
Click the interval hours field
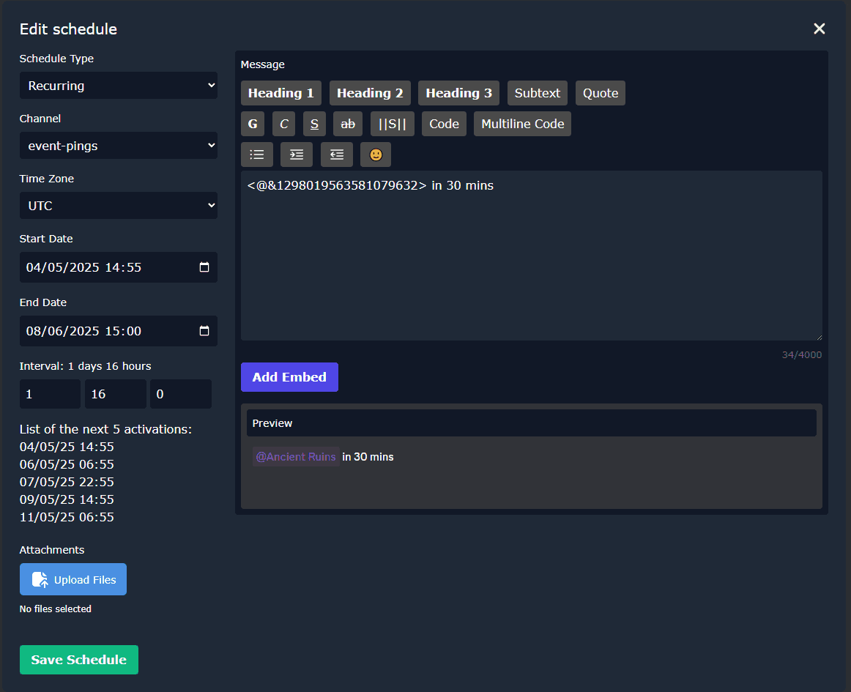[115, 394]
